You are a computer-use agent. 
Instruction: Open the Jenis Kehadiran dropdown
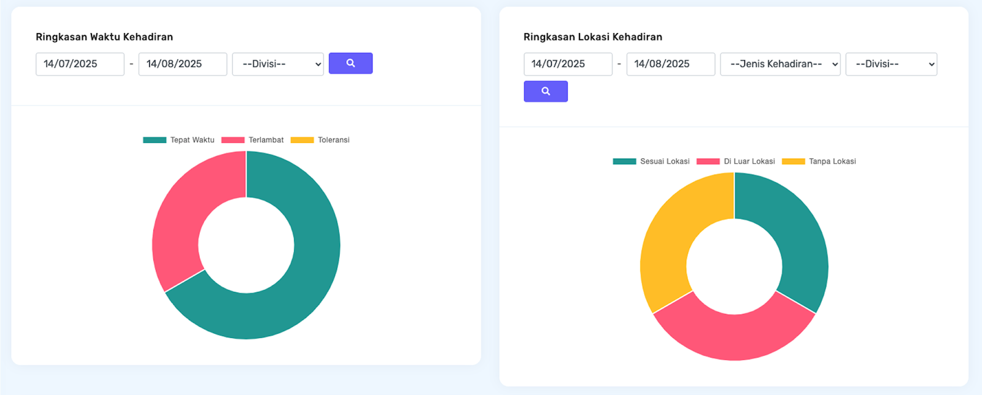pyautogui.click(x=779, y=64)
